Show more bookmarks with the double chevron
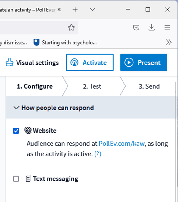 pos(169,42)
